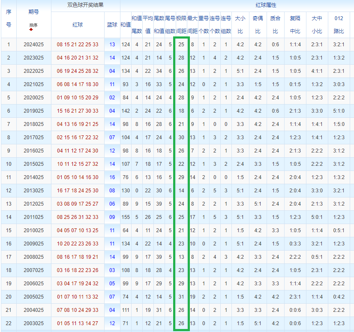Click the 蓝球 column header
Screen dimensions: 354x332
coord(112,25)
